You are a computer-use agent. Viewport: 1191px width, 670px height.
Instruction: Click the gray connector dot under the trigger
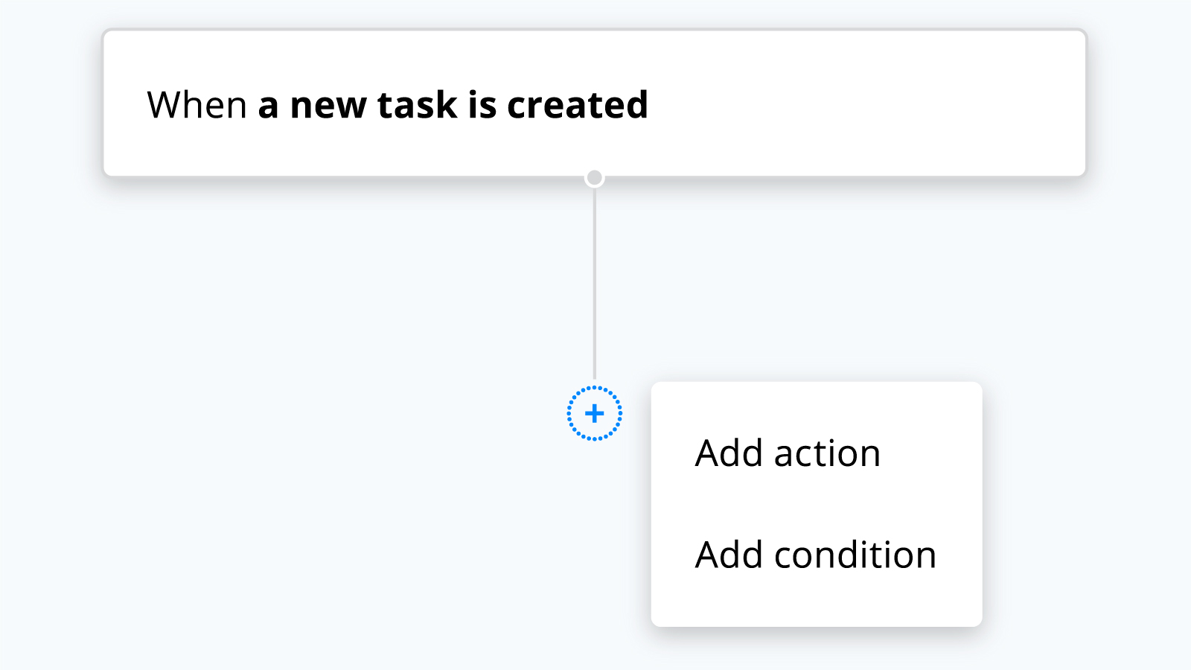[594, 178]
